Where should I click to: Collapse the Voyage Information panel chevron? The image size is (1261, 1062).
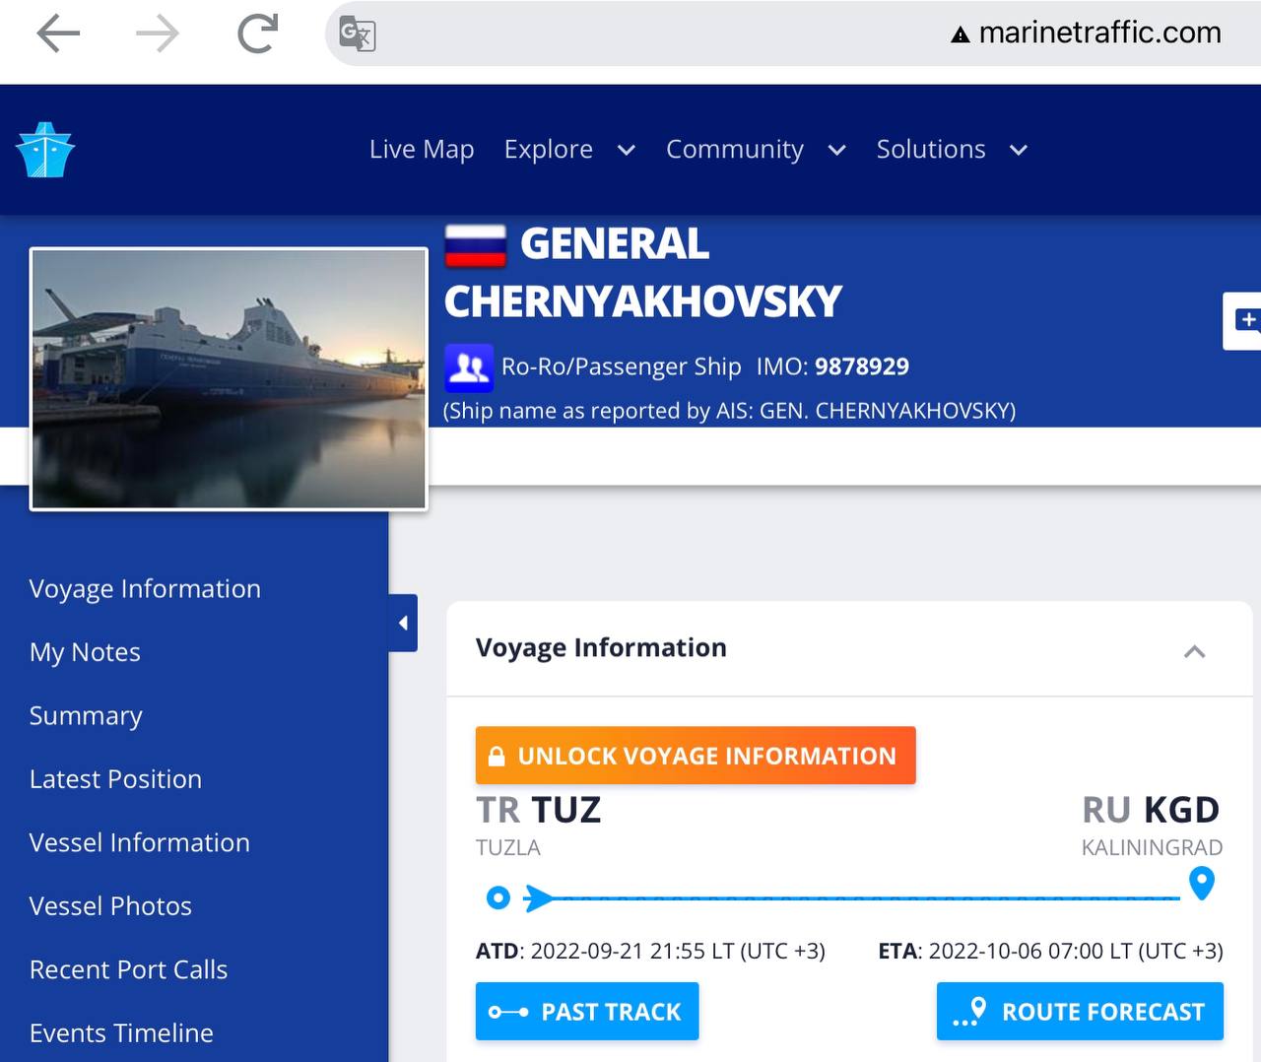pyautogui.click(x=1194, y=651)
